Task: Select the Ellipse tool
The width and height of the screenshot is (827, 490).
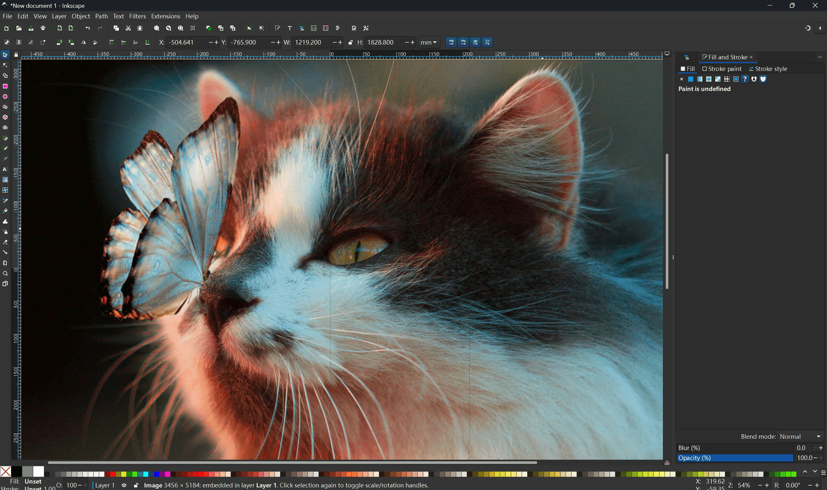Action: click(5, 97)
